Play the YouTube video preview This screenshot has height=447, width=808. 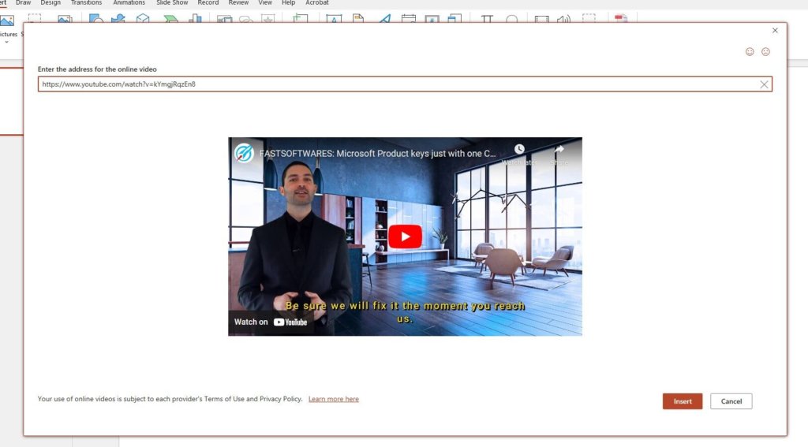tap(405, 237)
